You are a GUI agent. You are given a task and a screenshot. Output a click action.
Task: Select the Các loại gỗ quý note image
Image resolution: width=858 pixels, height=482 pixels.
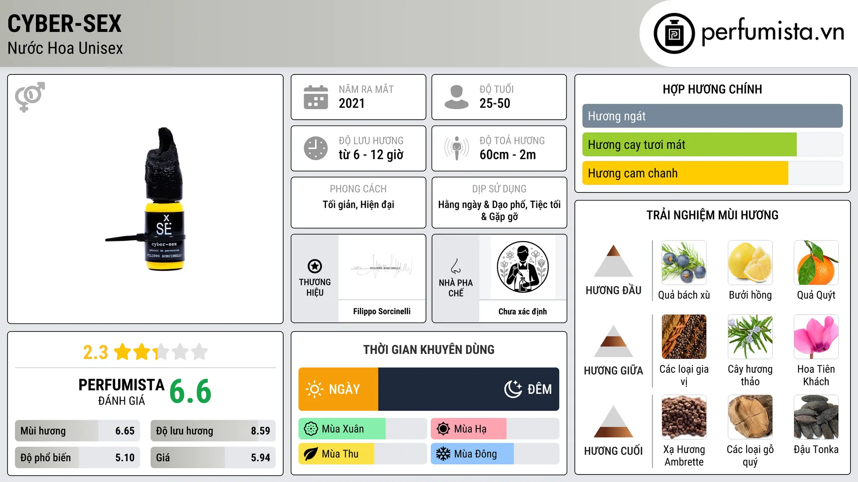pos(750,417)
